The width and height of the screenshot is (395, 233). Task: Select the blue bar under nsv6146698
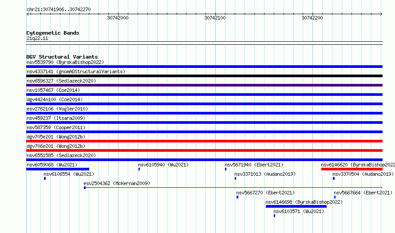coord(296,206)
